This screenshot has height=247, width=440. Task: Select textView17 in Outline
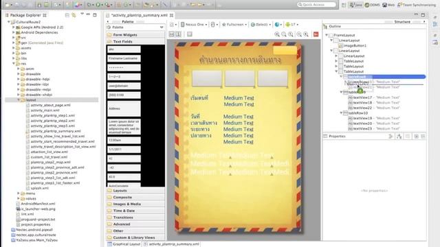point(362,97)
